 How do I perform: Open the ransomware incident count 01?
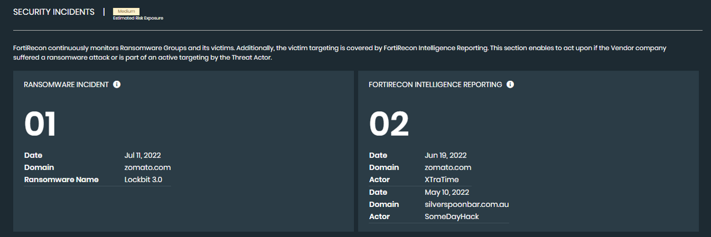(40, 124)
